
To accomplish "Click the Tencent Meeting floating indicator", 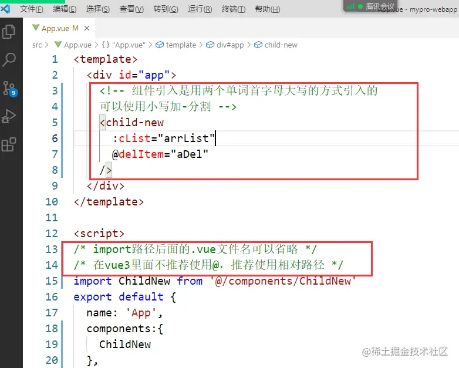I will (x=370, y=6).
